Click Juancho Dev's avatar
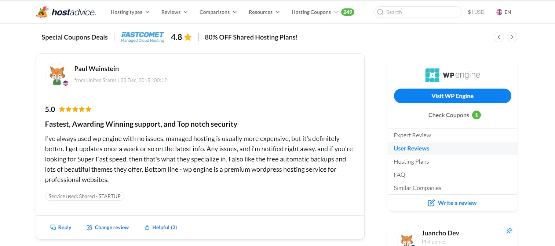 pyautogui.click(x=408, y=239)
